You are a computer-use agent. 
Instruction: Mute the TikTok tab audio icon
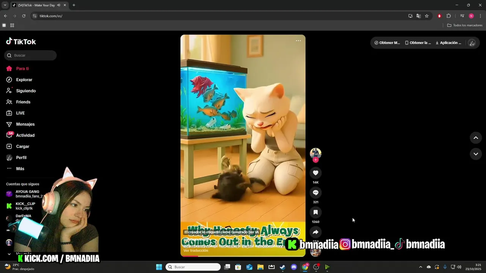point(58,5)
